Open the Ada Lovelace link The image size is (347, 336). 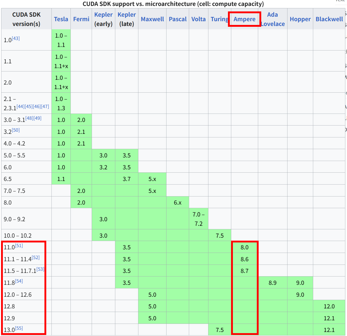coord(272,19)
